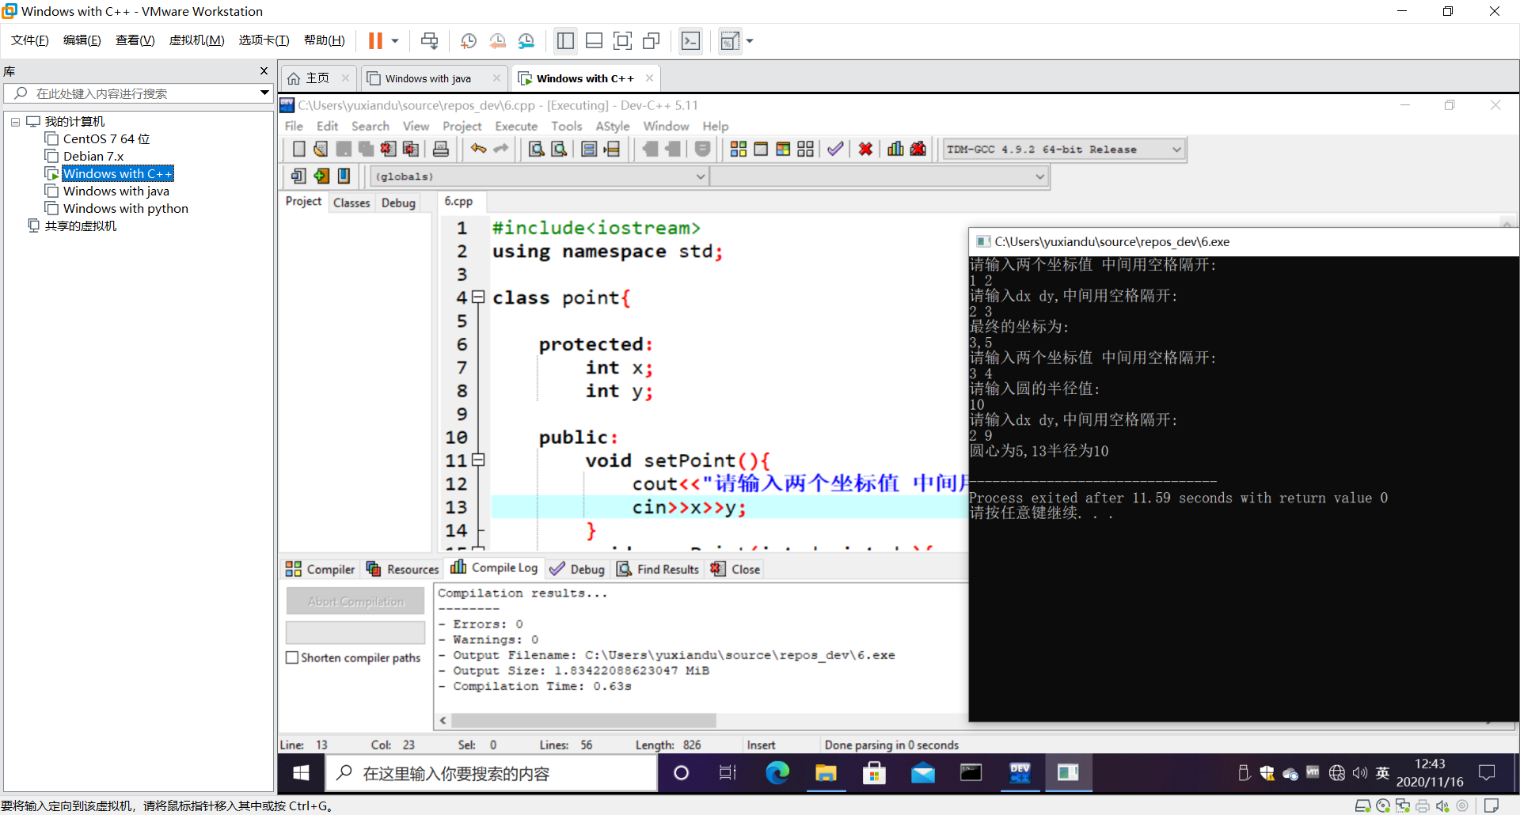Open the AStyle menu in Dev-C++
Viewport: 1520px width, 815px height.
(x=613, y=126)
